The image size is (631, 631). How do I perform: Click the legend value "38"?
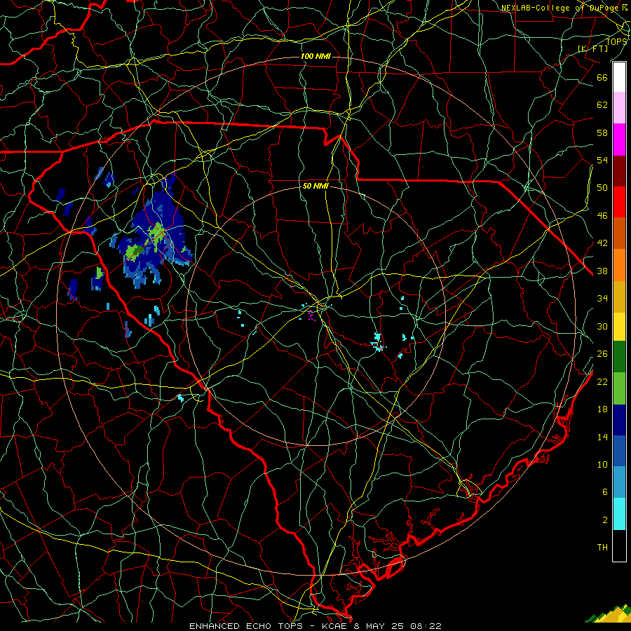[x=602, y=271]
